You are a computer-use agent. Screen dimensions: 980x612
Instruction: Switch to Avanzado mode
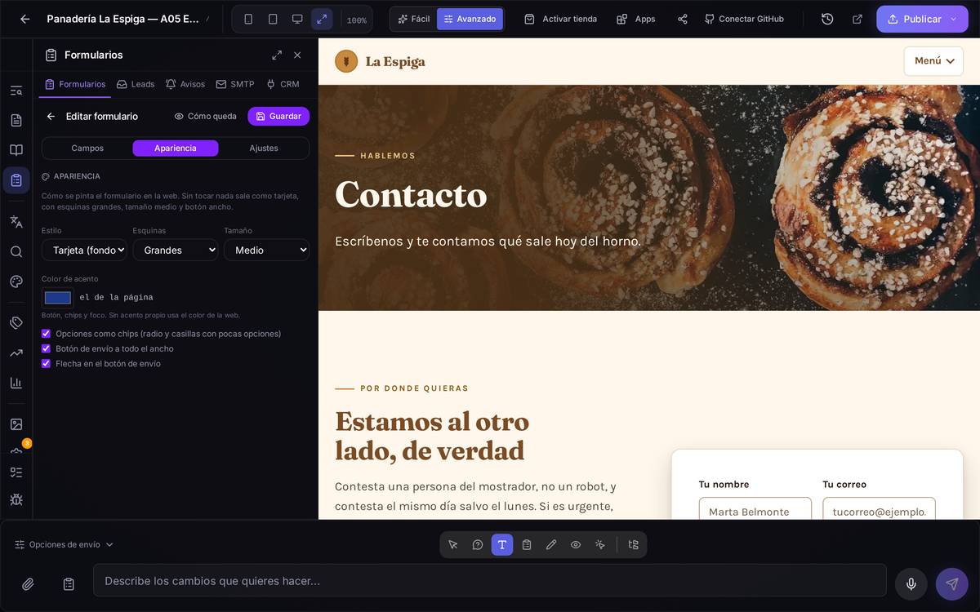click(x=470, y=19)
